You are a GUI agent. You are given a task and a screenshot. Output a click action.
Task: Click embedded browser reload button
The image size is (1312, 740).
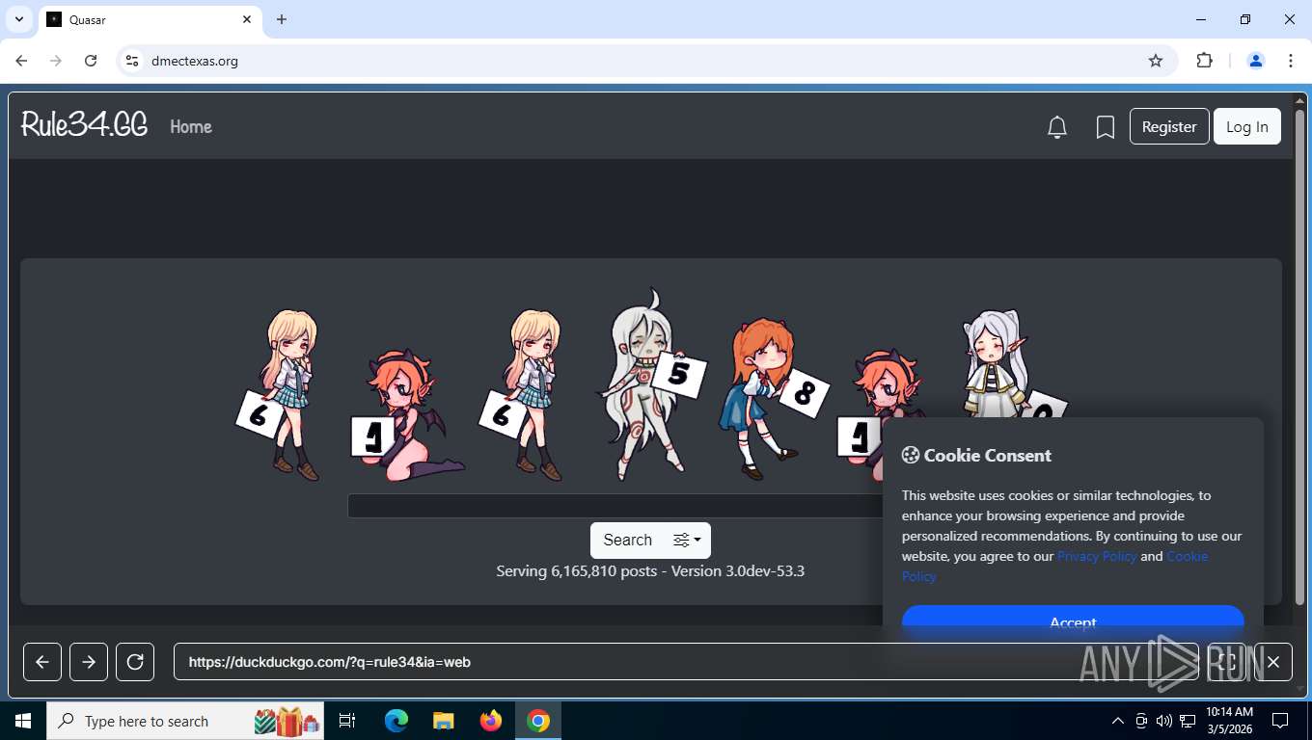135,662
